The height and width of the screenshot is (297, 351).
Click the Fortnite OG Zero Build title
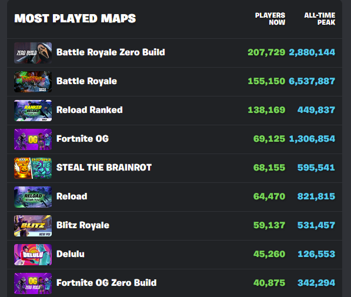[x=106, y=283]
